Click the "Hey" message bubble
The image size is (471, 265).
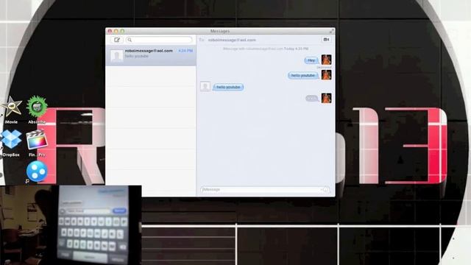pyautogui.click(x=311, y=60)
